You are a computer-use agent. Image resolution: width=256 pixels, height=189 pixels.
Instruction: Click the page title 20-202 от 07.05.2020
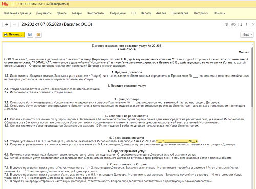click(x=56, y=24)
